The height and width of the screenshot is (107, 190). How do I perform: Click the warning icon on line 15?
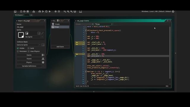pyautogui.click(x=77, y=54)
